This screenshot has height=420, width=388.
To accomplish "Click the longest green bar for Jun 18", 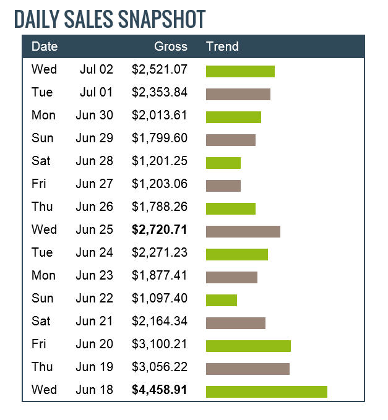I will coord(266,392).
